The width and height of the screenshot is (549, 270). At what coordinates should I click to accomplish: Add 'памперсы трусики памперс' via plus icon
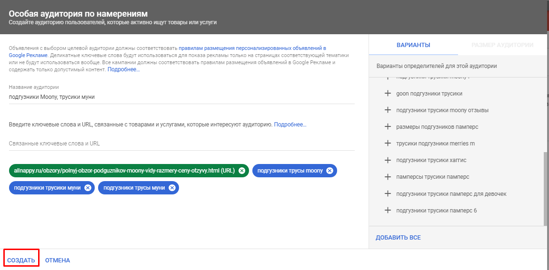pyautogui.click(x=388, y=177)
